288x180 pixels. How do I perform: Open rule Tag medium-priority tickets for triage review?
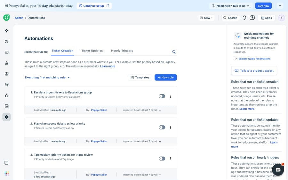(x=63, y=155)
